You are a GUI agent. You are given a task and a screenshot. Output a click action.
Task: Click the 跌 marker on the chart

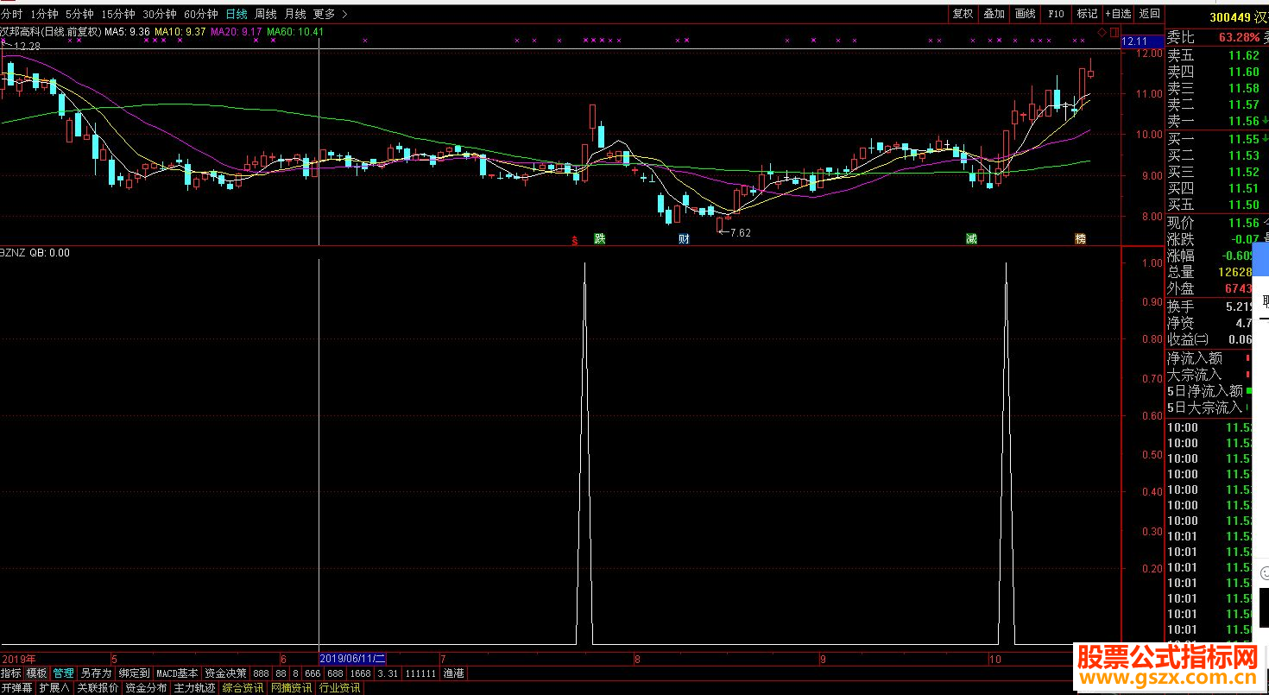[599, 238]
